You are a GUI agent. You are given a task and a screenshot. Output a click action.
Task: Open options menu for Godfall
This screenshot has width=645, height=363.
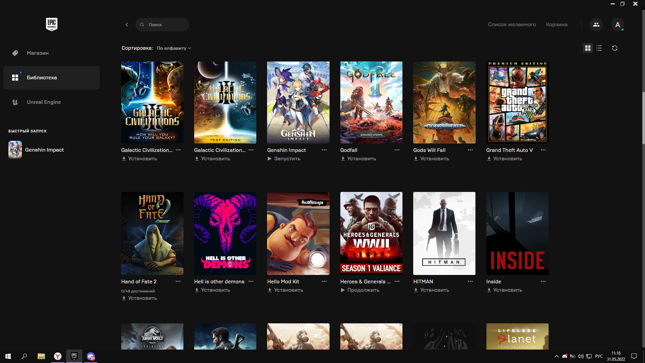coord(397,150)
